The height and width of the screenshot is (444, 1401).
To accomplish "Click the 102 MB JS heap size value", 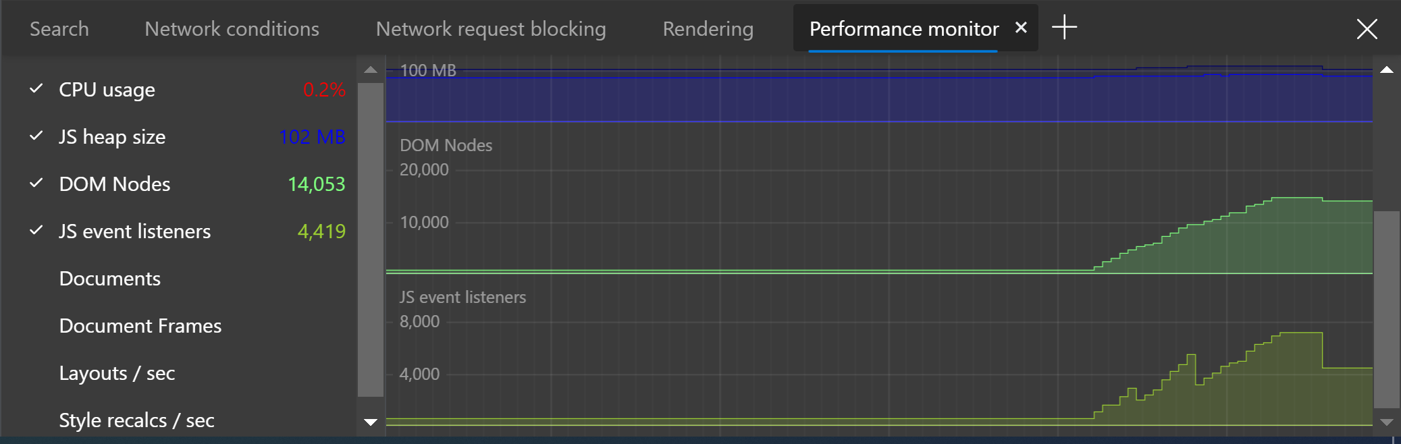I will point(313,137).
